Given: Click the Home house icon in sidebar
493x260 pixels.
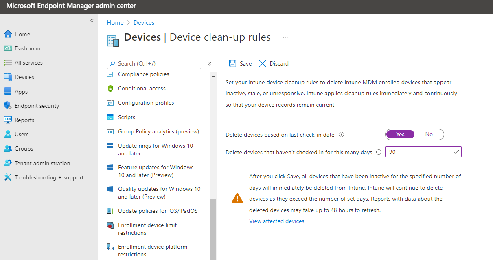Looking at the screenshot, I should pos(8,34).
